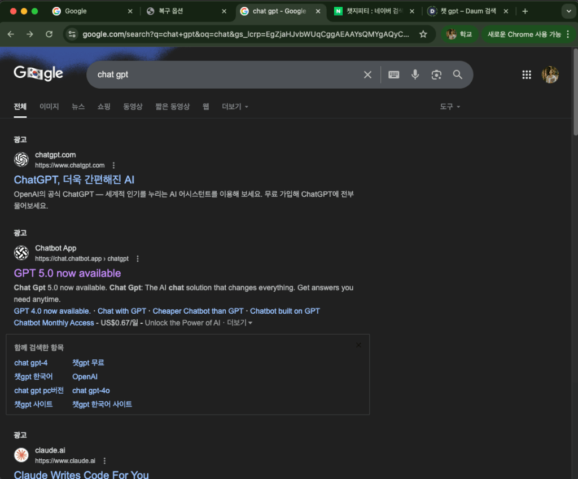The image size is (578, 479).
Task: Switch to the Google tab
Action: click(93, 11)
